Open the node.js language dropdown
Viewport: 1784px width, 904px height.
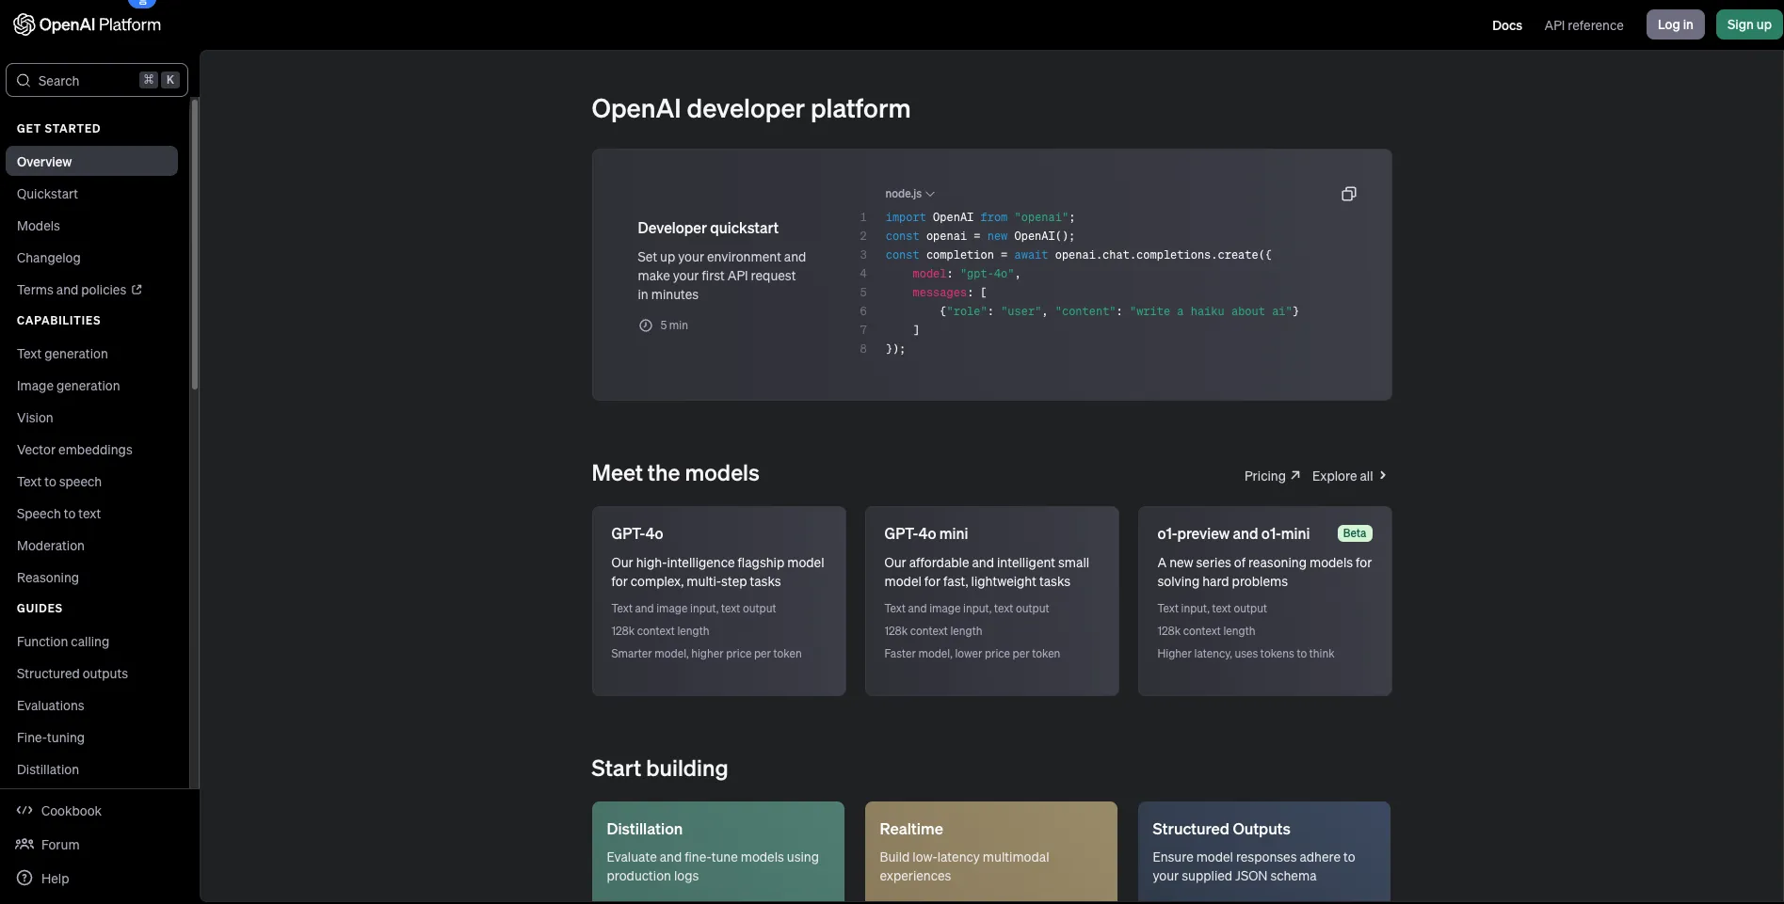tap(908, 194)
